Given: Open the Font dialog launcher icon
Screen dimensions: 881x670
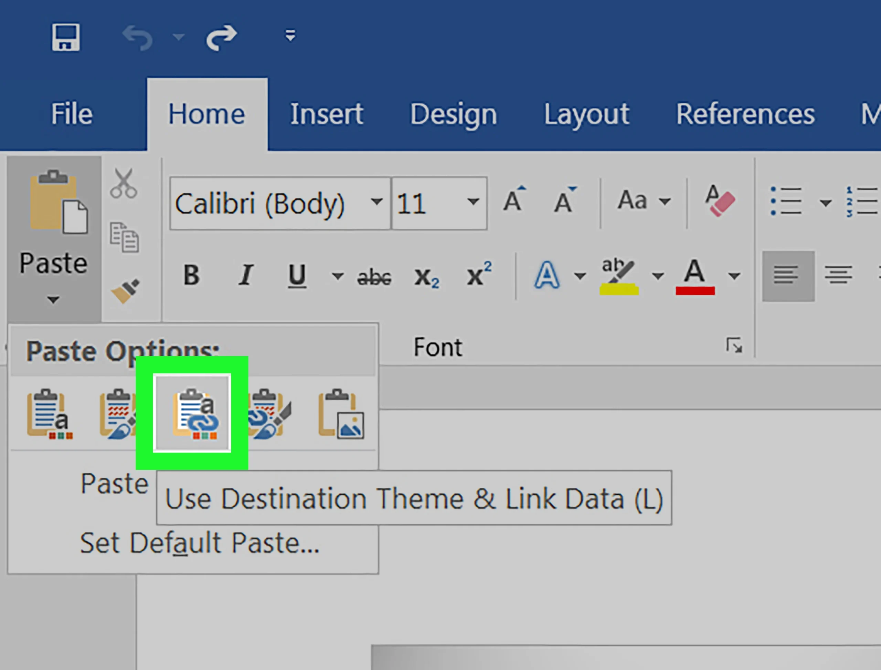Looking at the screenshot, I should [x=734, y=346].
